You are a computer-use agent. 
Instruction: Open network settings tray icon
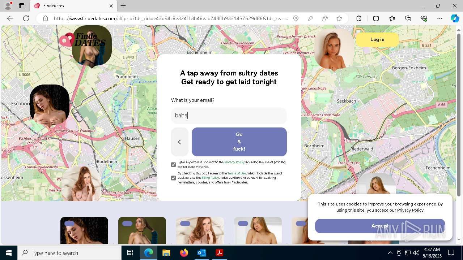(x=408, y=253)
